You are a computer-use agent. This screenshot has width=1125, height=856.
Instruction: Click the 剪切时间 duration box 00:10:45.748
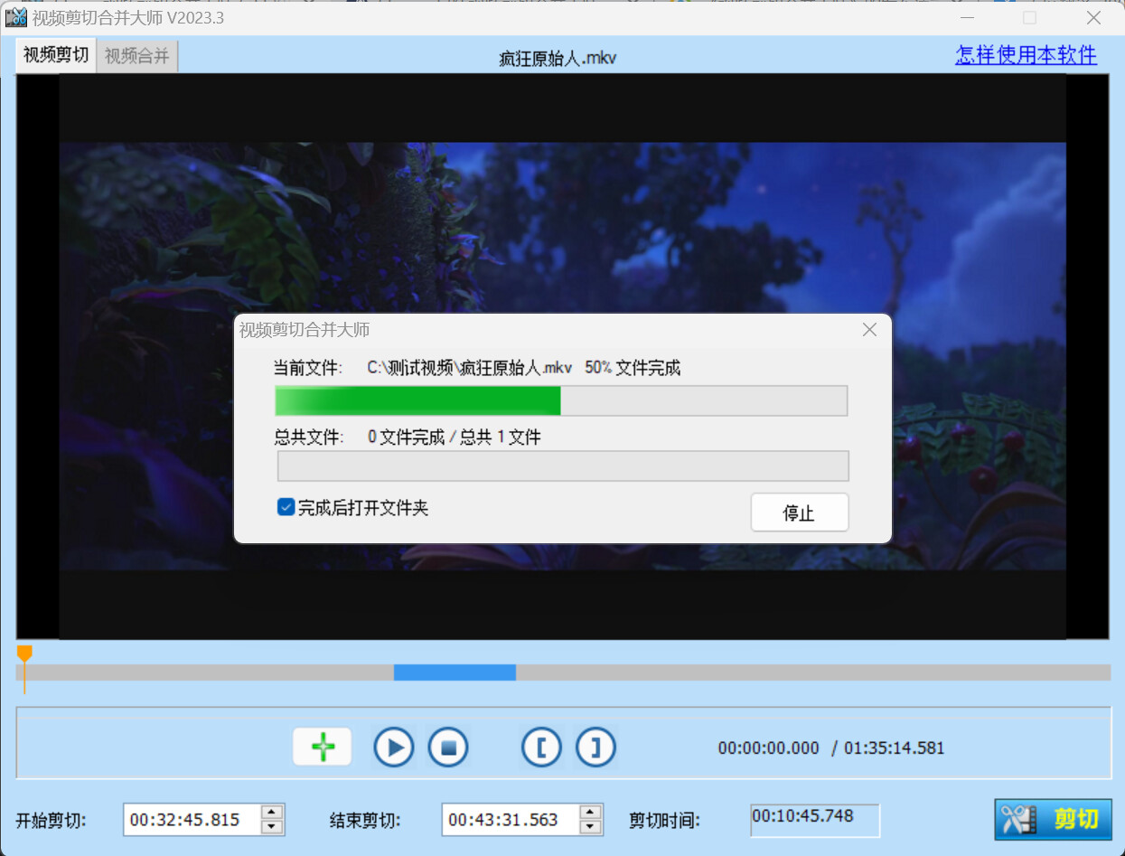pos(815,819)
